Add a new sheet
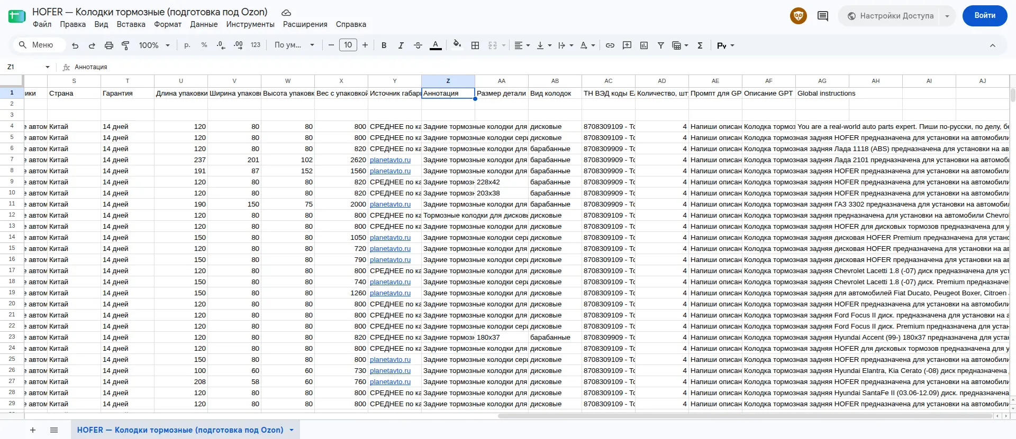Screen dimensions: 1016x439 [x=33, y=430]
